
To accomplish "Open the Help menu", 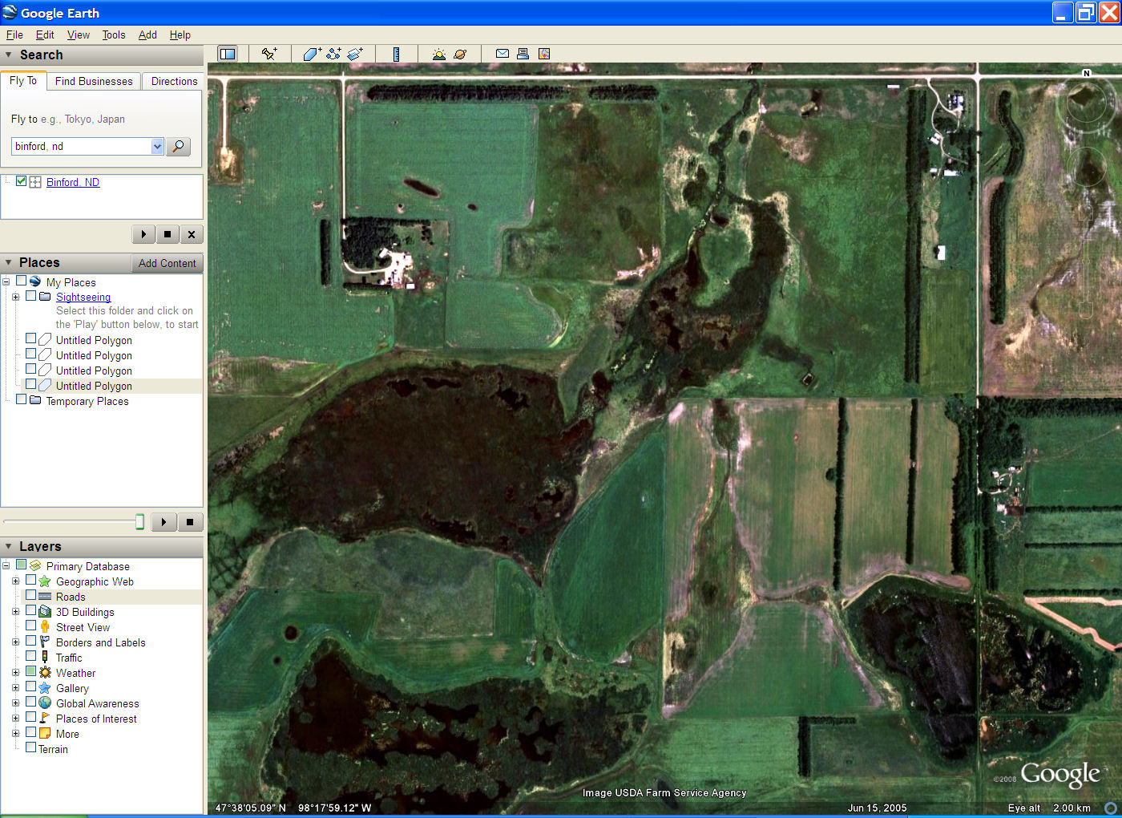I will [x=180, y=34].
